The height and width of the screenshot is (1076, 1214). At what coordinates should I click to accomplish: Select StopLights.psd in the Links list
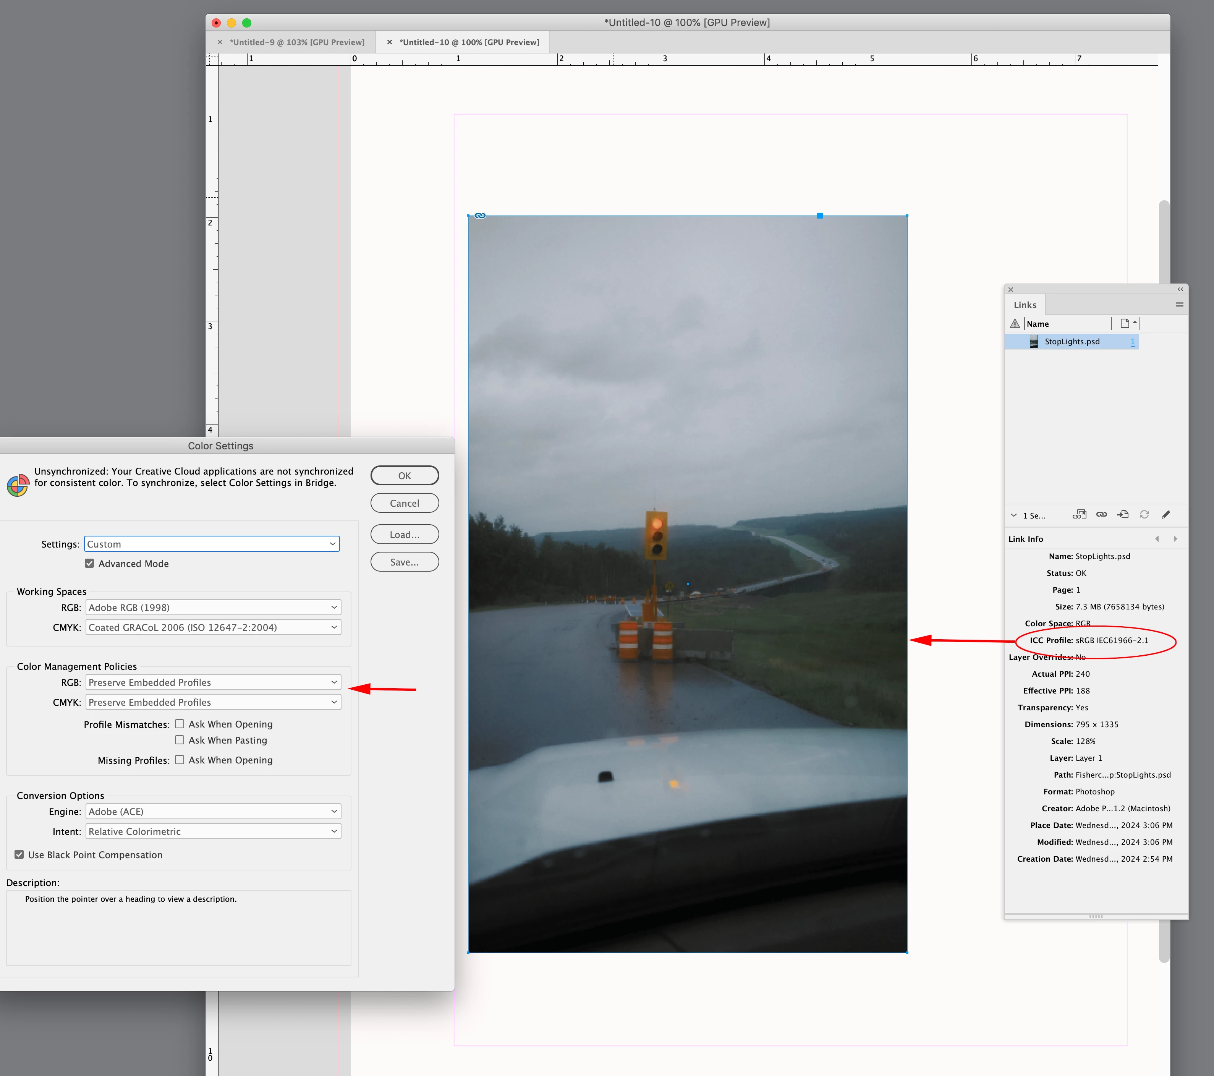pos(1072,342)
